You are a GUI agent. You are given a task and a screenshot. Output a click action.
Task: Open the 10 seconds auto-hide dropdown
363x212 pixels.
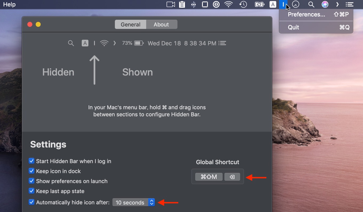(x=133, y=202)
